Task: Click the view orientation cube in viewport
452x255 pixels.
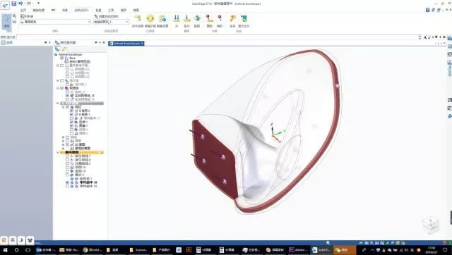Action: (x=431, y=225)
